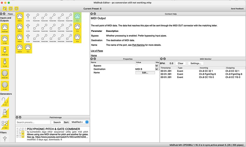The image size is (246, 147).
Task: Open MIDI Monitor Settings
Action: pyautogui.click(x=196, y=63)
